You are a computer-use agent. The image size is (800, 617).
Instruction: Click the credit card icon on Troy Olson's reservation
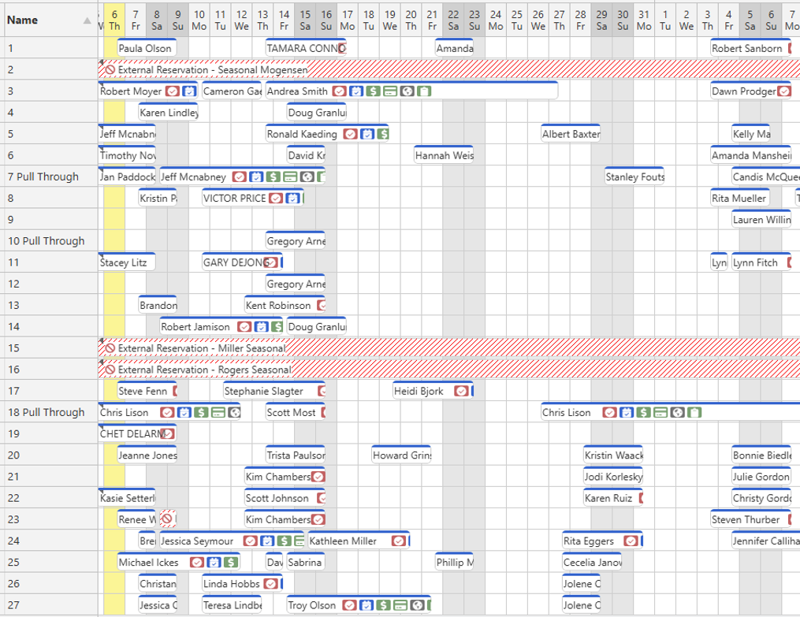pyautogui.click(x=400, y=605)
